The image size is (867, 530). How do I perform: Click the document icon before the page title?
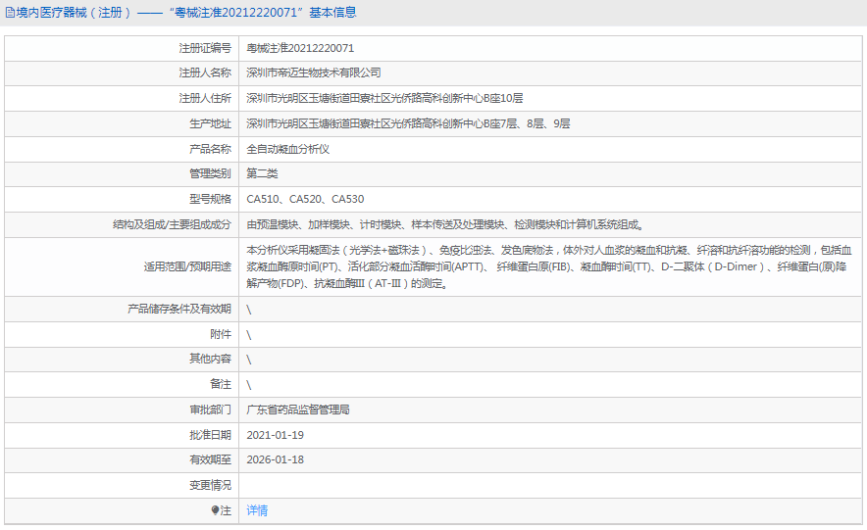[10, 13]
